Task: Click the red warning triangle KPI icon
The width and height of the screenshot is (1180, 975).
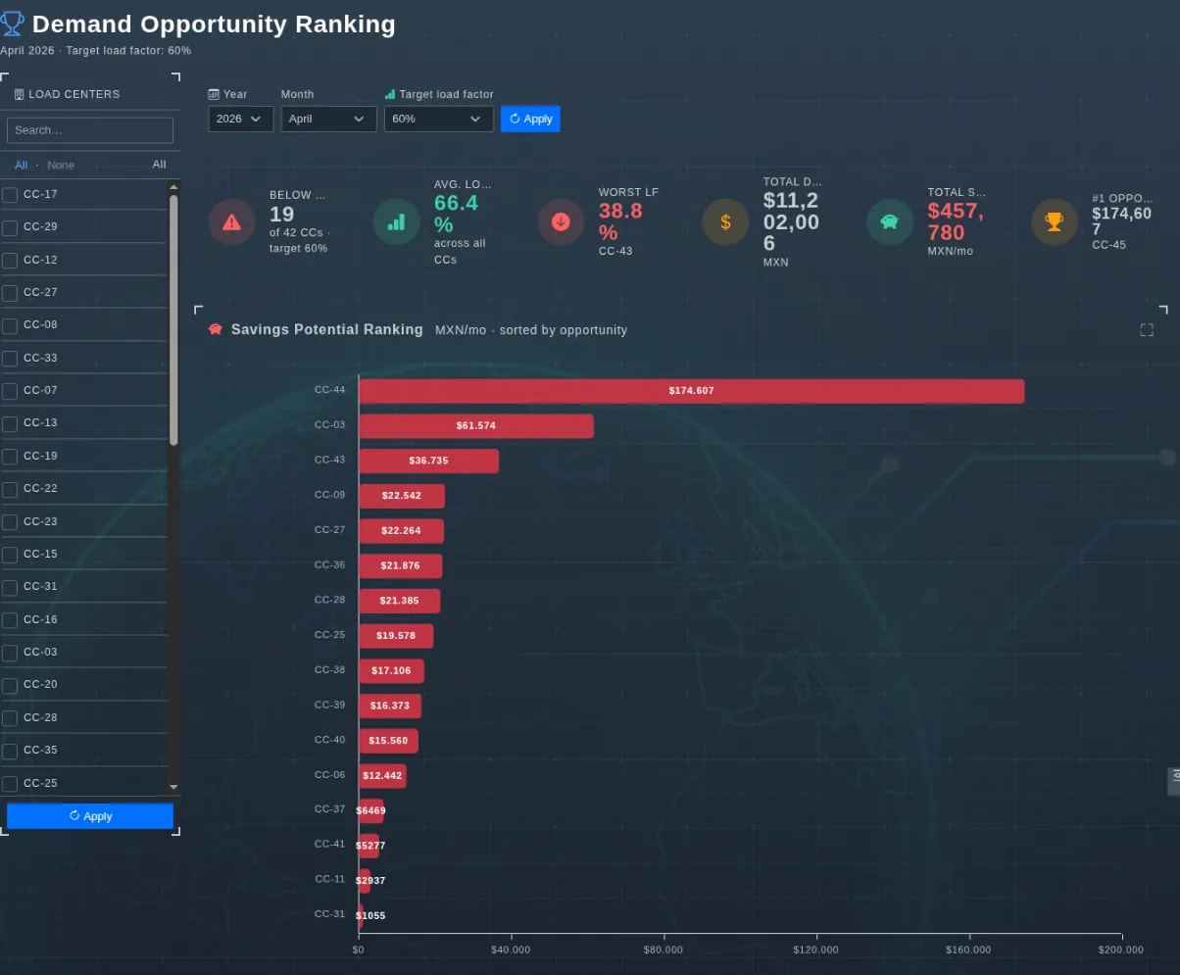Action: (x=232, y=222)
